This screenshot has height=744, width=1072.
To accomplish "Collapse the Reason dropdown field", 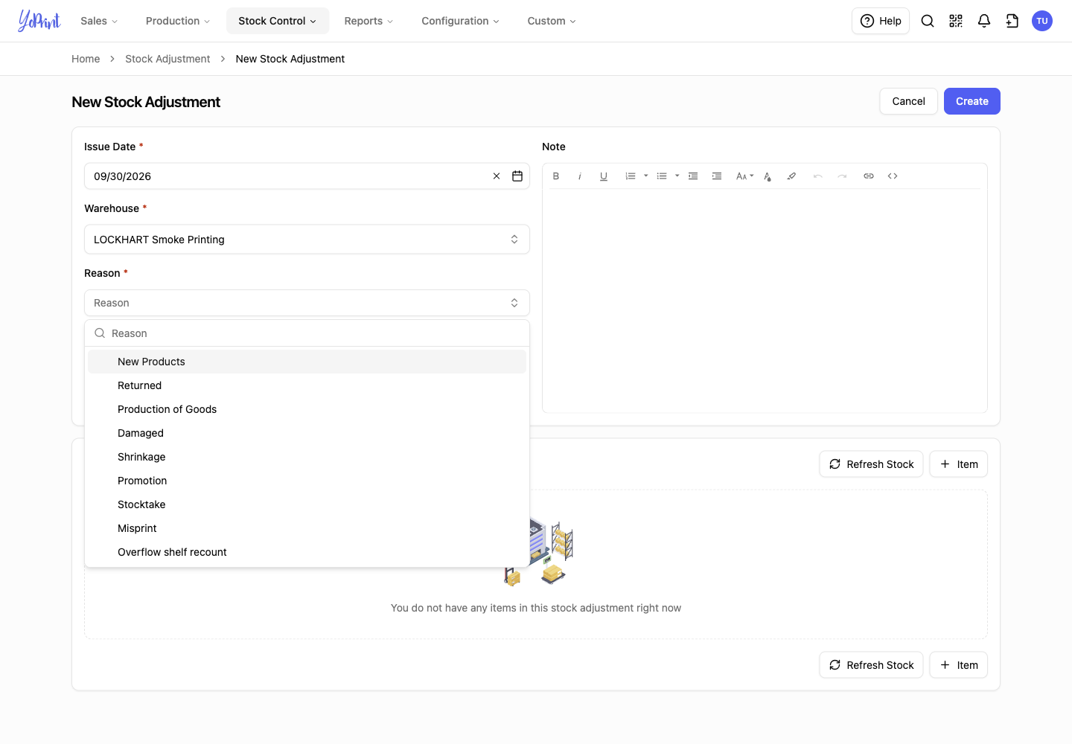I will [x=307, y=303].
